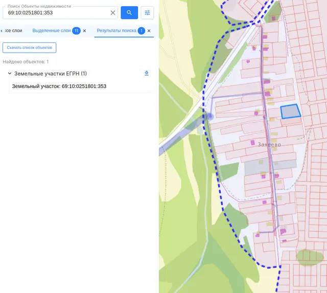Viewport: 327px width, 293px height.
Task: Open the partially hidden Все слои tab
Action: (13, 31)
